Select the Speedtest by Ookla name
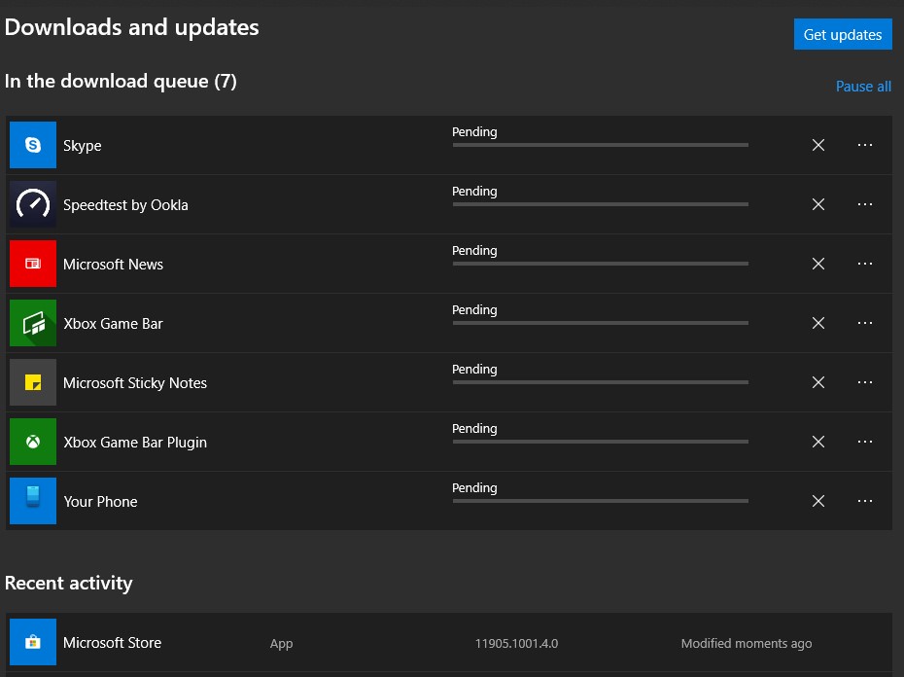Screen dimensions: 904x677 tap(125, 205)
